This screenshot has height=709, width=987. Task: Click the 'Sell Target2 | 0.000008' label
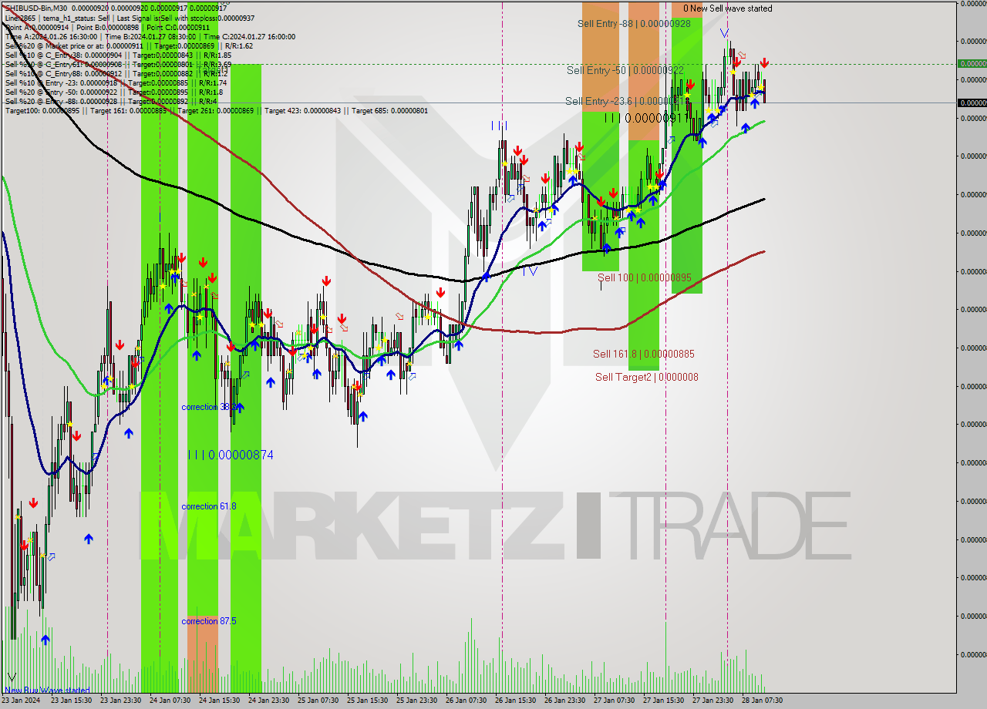(646, 377)
